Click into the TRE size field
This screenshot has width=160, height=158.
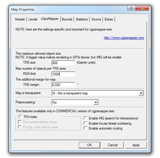coord(63,63)
